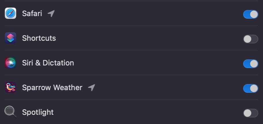
Task: Click the Spotlight text label
Action: [38, 112]
